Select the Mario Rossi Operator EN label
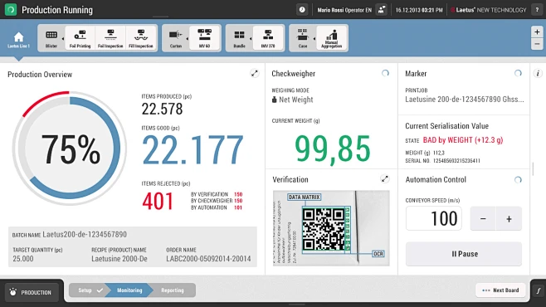This screenshot has height=307, width=546. 344,10
